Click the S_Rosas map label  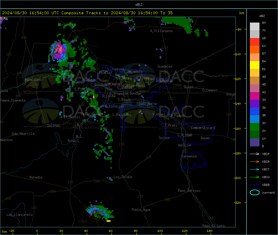coord(124,99)
